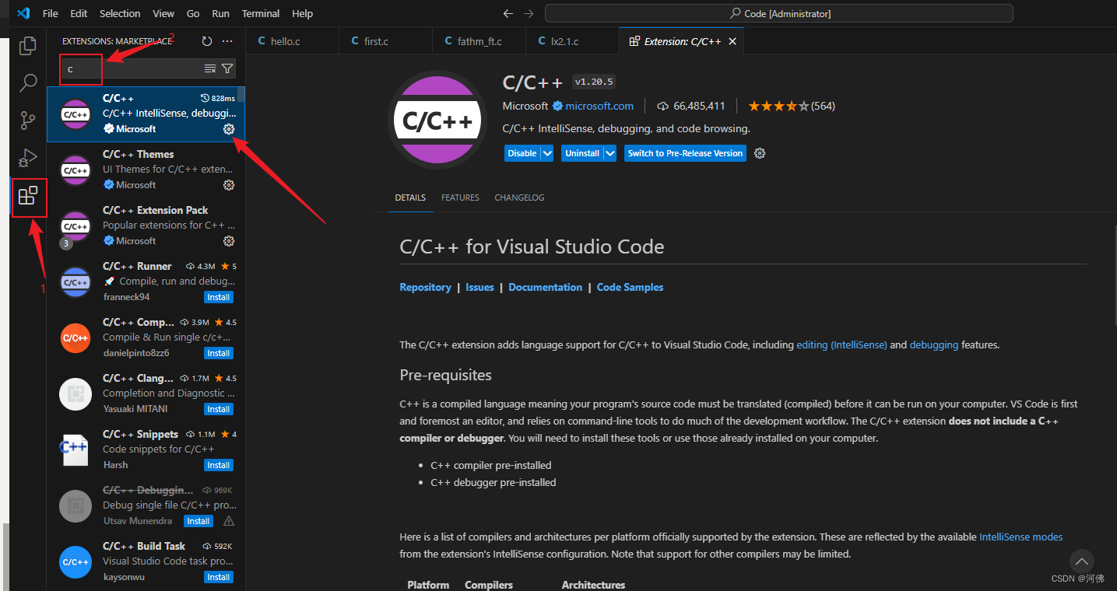This screenshot has width=1117, height=591.
Task: Open the Issues link
Action: point(479,287)
